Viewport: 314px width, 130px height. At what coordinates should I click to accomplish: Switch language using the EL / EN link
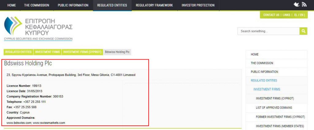[299, 15]
